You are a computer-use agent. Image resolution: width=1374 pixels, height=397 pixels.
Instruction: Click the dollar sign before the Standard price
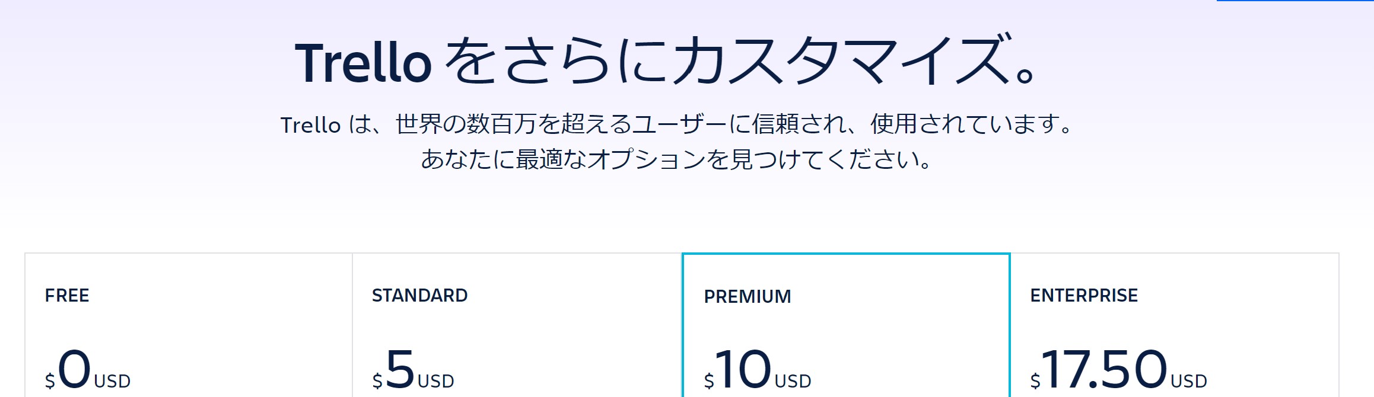377,381
